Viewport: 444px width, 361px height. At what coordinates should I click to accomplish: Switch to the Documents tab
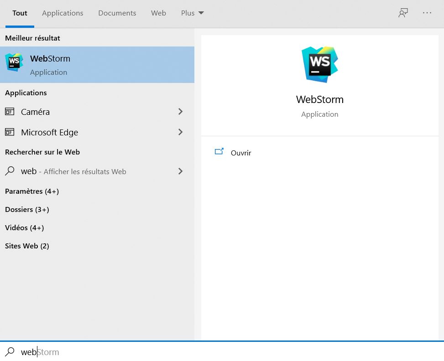[x=117, y=13]
